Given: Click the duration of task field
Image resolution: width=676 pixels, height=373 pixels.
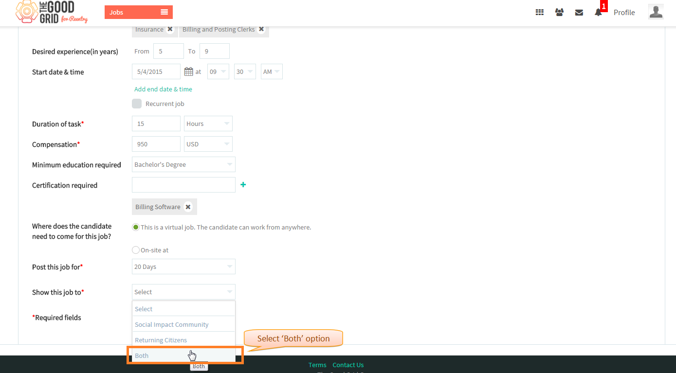Looking at the screenshot, I should click(156, 124).
